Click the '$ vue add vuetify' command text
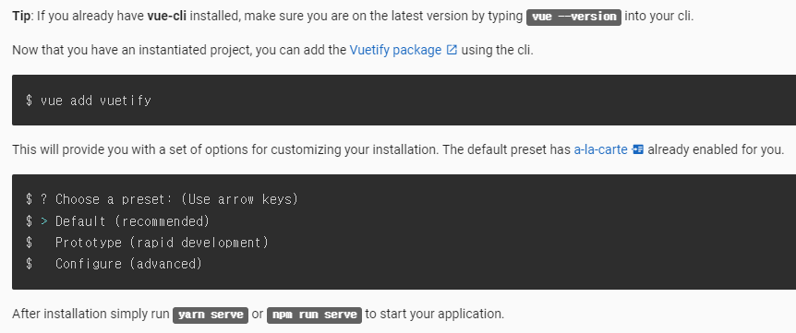The height and width of the screenshot is (333, 796). pyautogui.click(x=89, y=101)
